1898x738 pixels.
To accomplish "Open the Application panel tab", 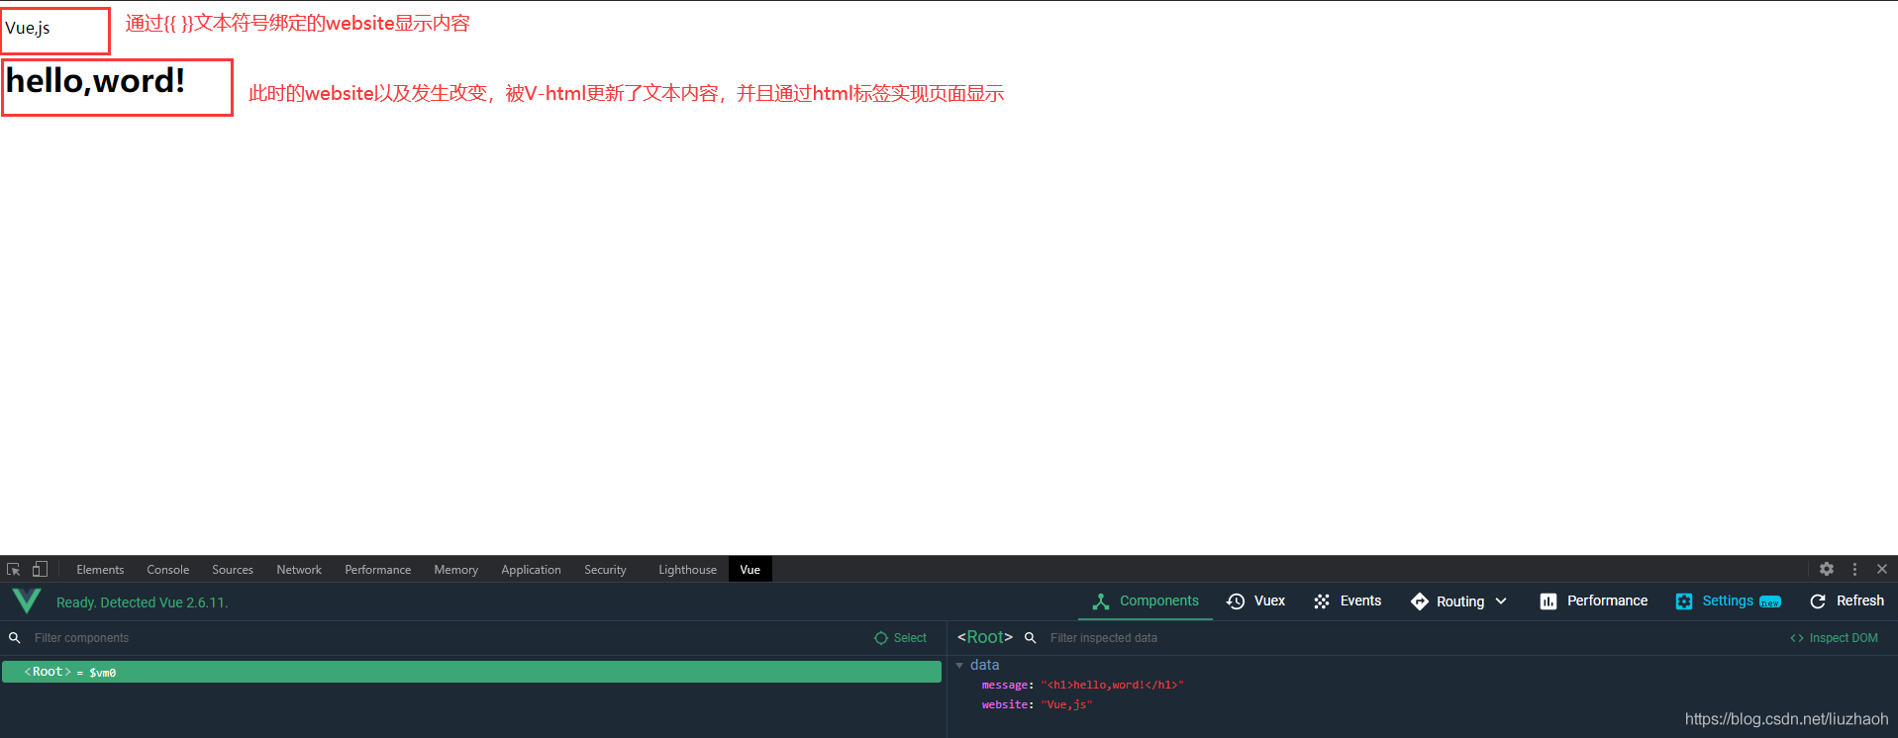I will pyautogui.click(x=531, y=570).
